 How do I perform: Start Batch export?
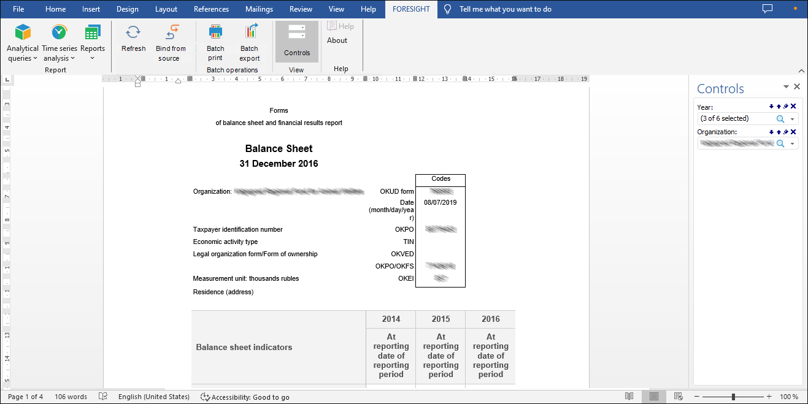tap(249, 43)
